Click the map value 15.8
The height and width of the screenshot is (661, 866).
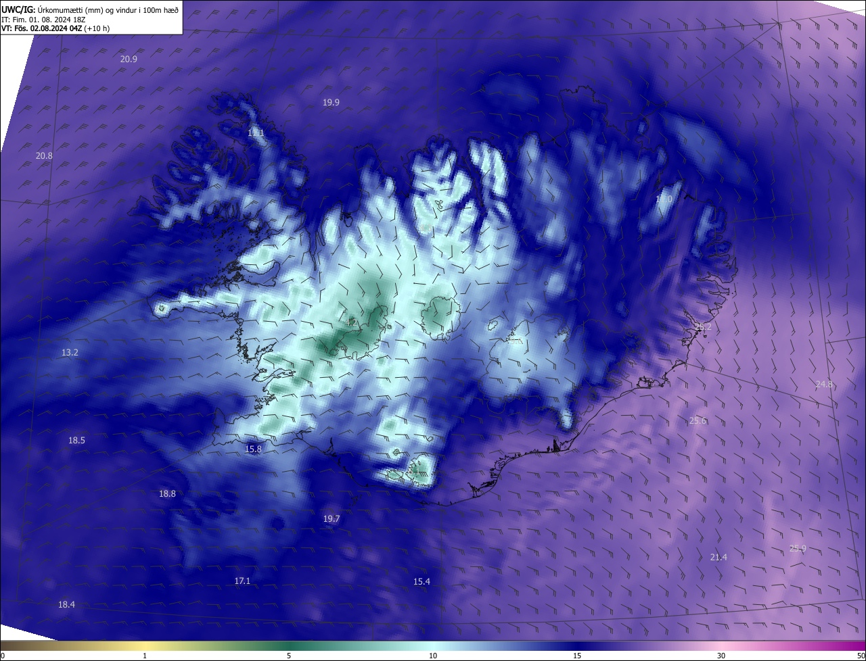[x=253, y=448]
